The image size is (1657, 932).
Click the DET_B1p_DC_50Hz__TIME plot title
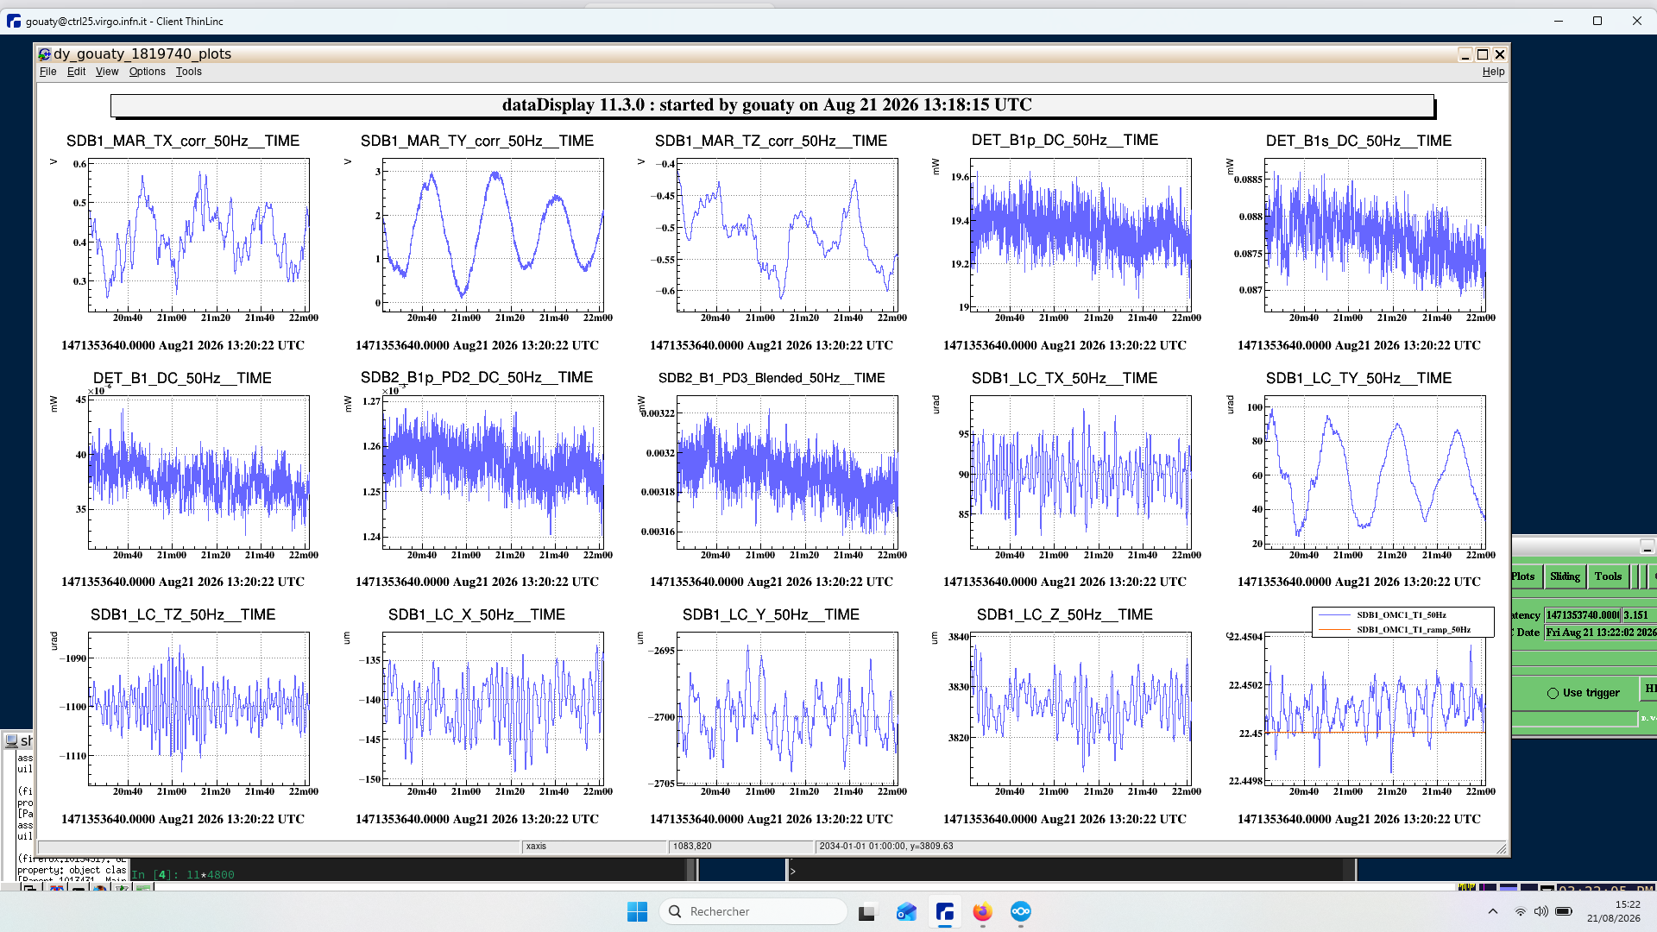point(1065,140)
